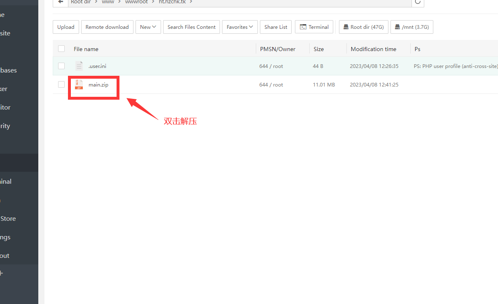Click Search Files Content button
The width and height of the screenshot is (498, 304).
point(192,27)
